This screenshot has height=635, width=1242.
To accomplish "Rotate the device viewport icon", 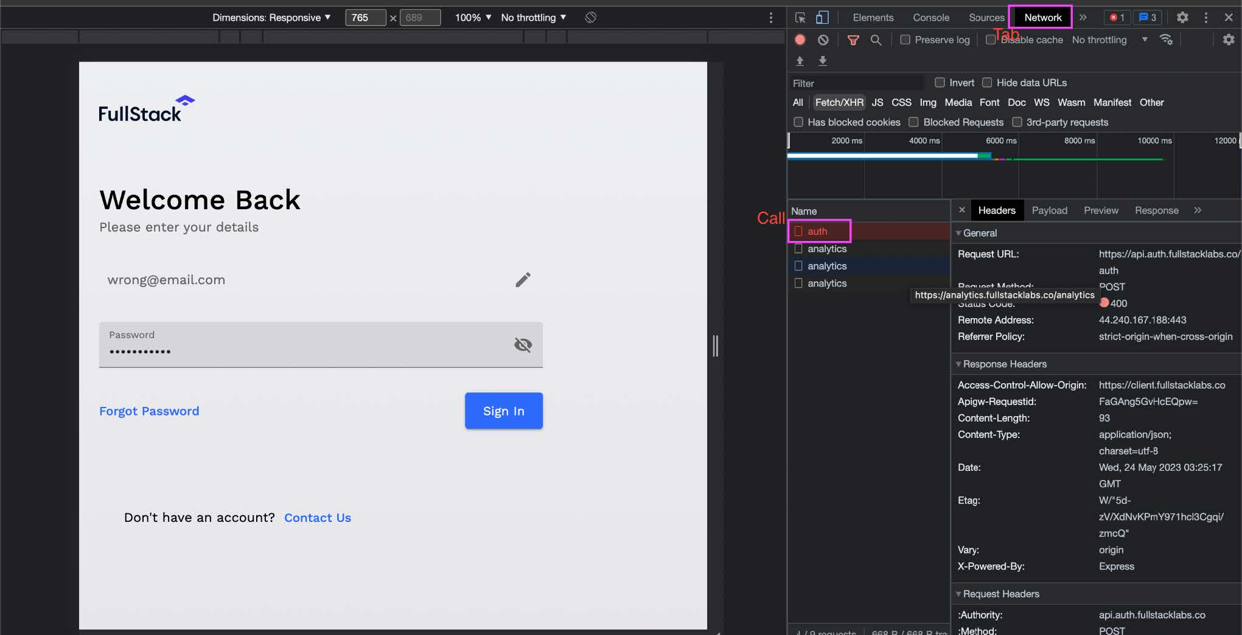I will pyautogui.click(x=590, y=18).
